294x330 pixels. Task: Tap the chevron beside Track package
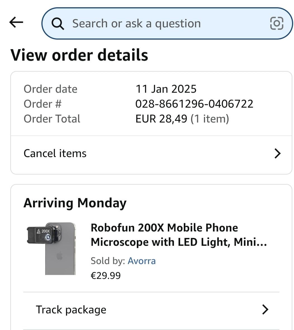click(265, 309)
